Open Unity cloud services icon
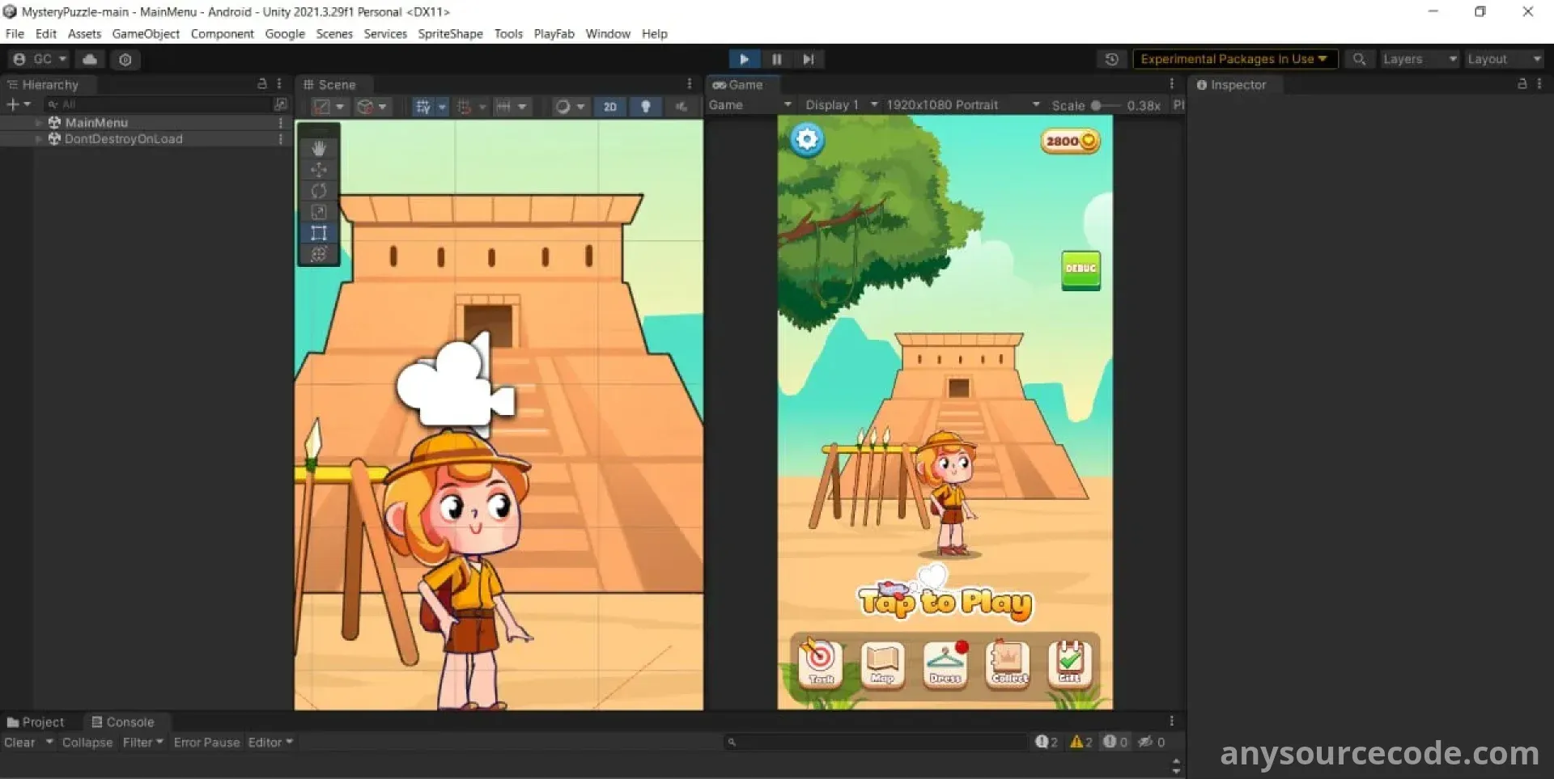The height and width of the screenshot is (779, 1554). [x=90, y=59]
